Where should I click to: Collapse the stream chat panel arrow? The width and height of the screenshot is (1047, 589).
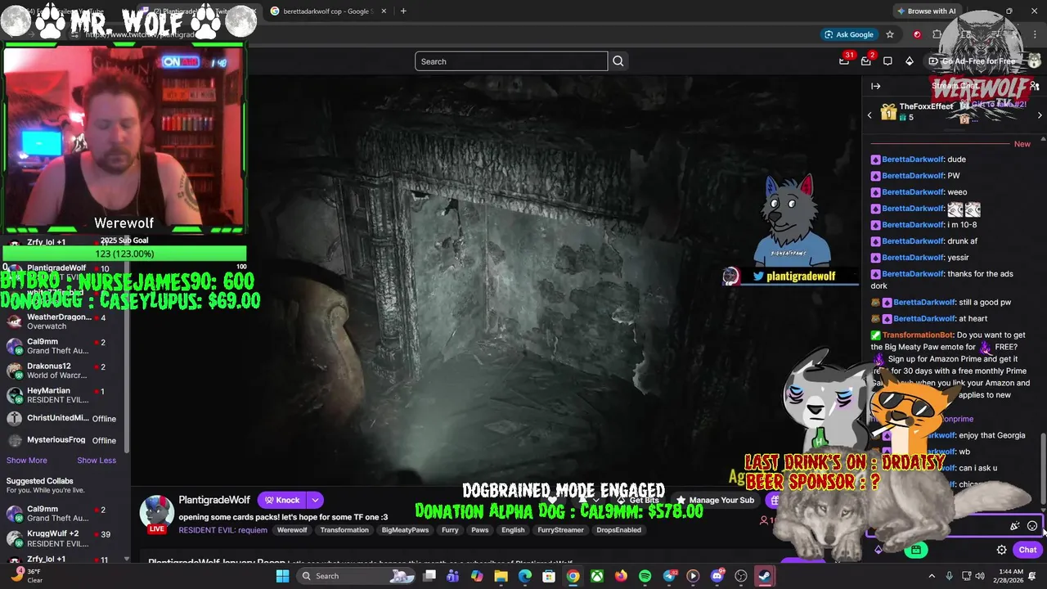click(875, 86)
